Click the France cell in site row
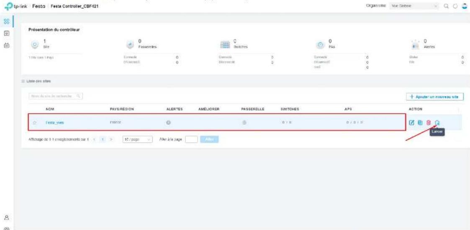470x230 pixels. pos(116,123)
